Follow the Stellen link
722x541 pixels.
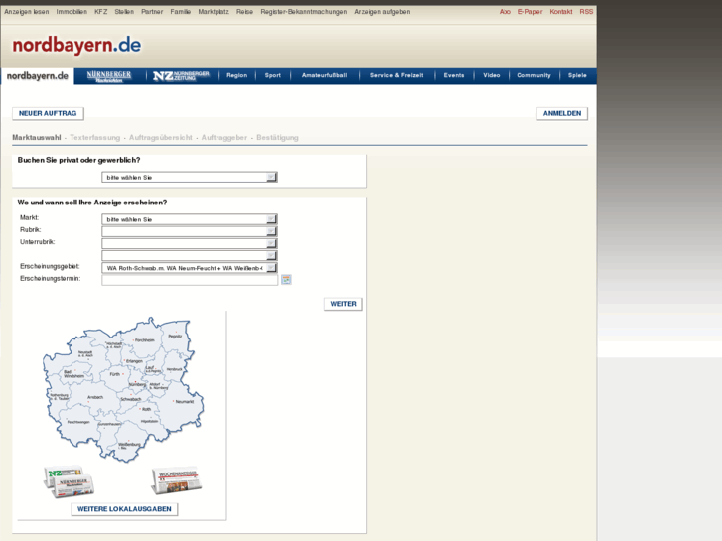[x=124, y=12]
